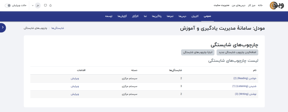This screenshot has width=288, height=112.
Task: Open the side drawer chevron
Action: (x=2, y=28)
